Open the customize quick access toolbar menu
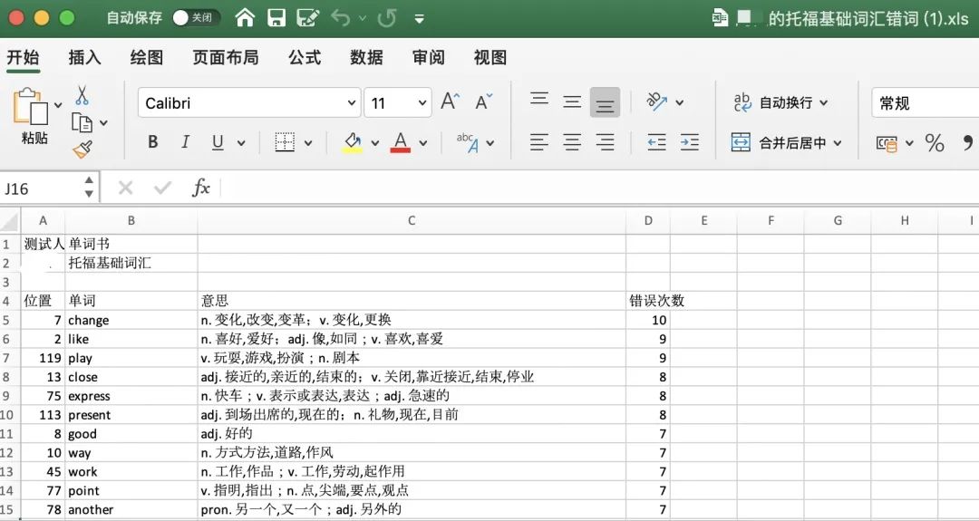 pos(420,19)
